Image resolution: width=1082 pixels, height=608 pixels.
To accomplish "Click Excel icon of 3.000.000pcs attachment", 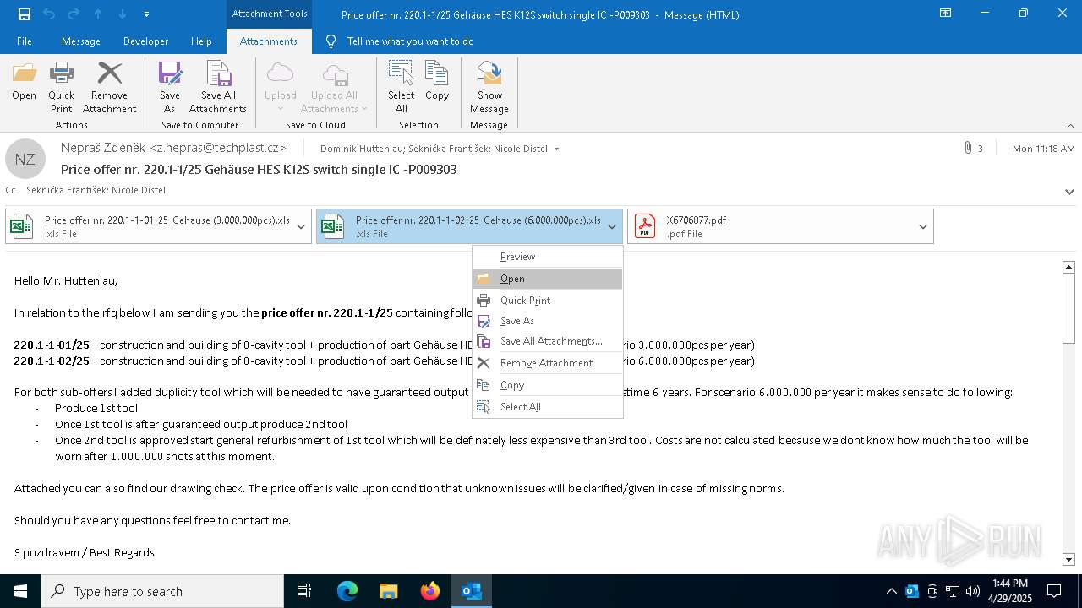I will (20, 226).
